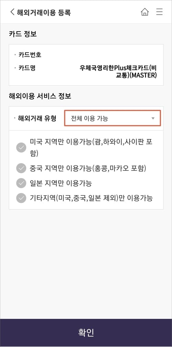Tap check icon for 중국 지역만 이용가능
Screen dimensions: 172x347
coord(21,168)
